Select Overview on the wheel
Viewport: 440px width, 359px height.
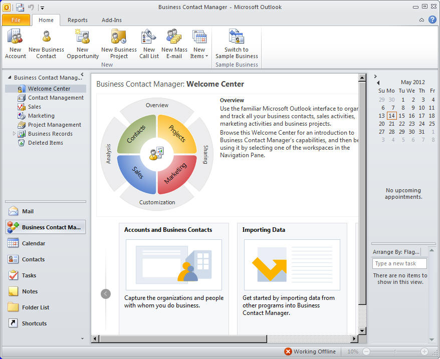click(x=157, y=105)
